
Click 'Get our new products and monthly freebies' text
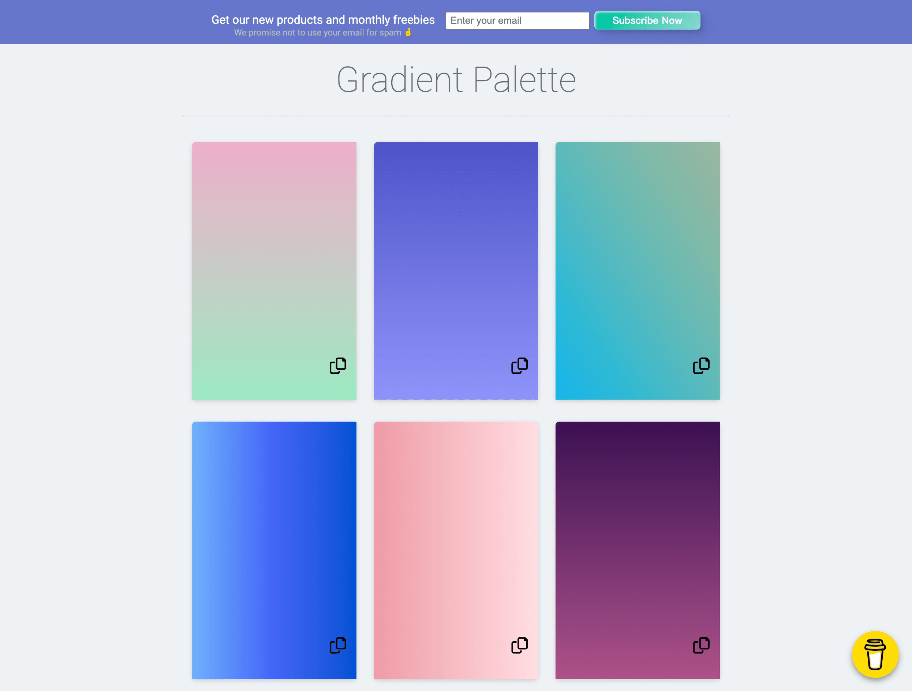[323, 19]
